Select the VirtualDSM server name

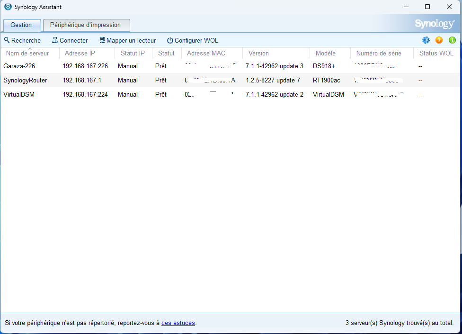[19, 95]
